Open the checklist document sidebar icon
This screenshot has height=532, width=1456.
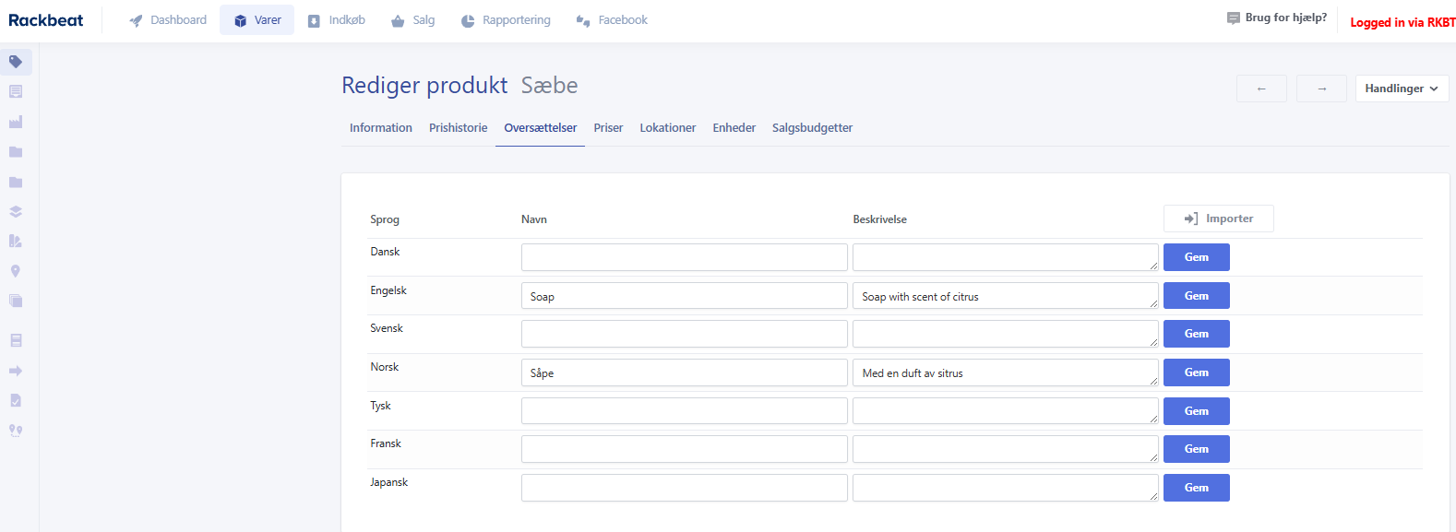(16, 400)
